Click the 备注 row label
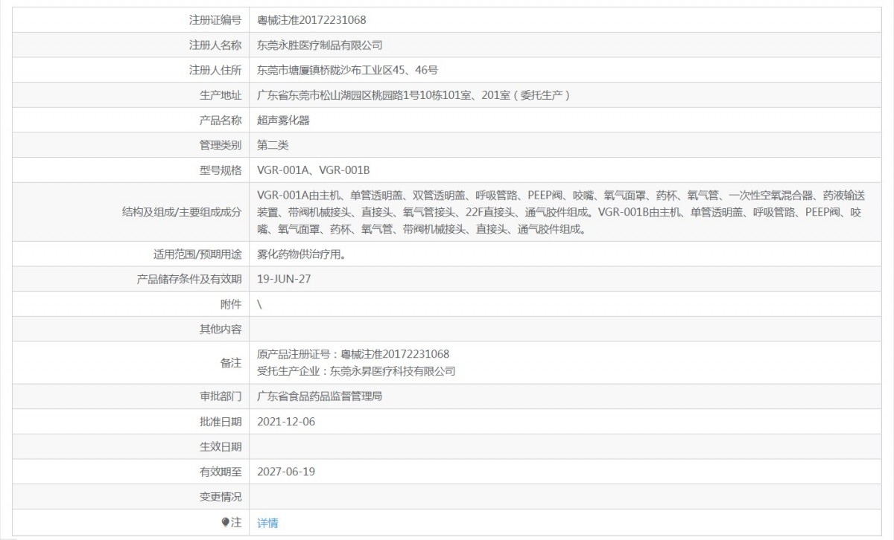894x540 pixels. [232, 362]
